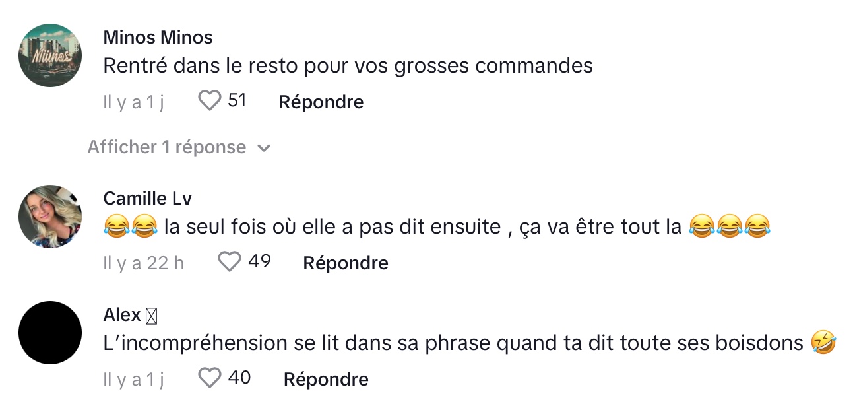The width and height of the screenshot is (855, 408).
Task: Tap the heart on Alex's comment
Action: pos(210,378)
